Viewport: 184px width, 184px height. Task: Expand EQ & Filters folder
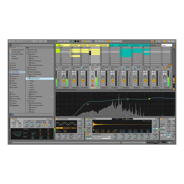point(27,67)
